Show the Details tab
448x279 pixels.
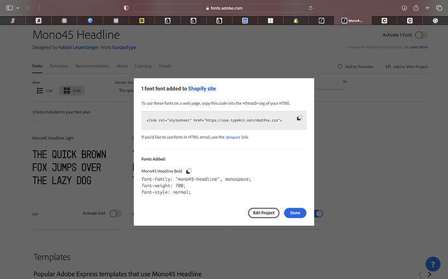[x=165, y=66]
